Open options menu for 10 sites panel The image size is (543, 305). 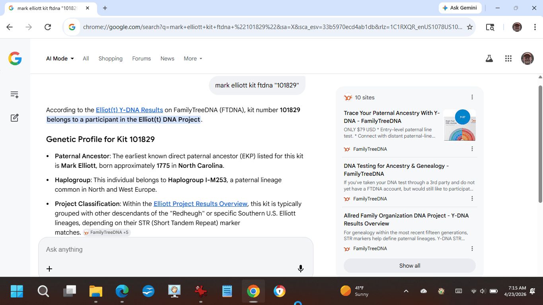(472, 97)
